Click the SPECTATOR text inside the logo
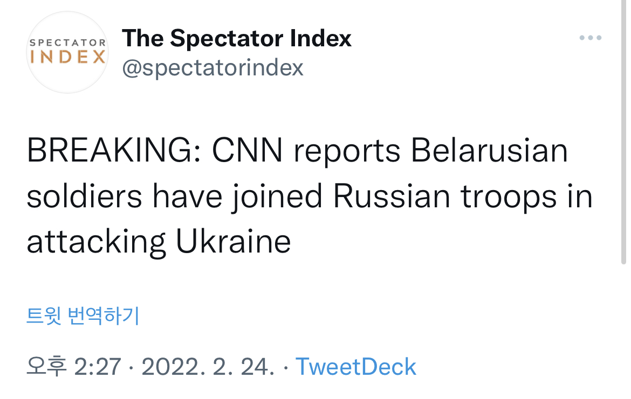 (67, 42)
